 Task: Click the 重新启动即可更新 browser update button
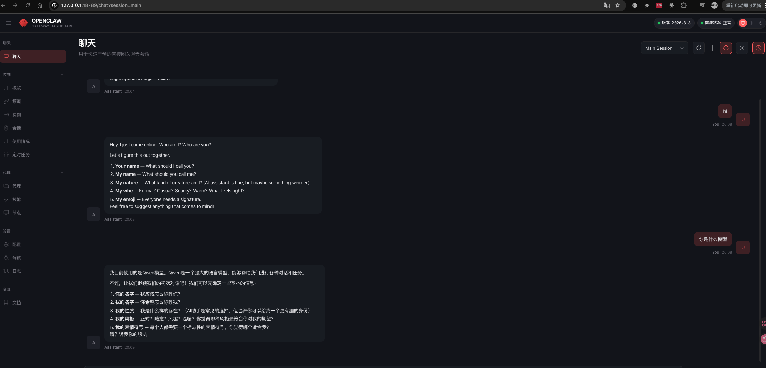click(x=743, y=5)
